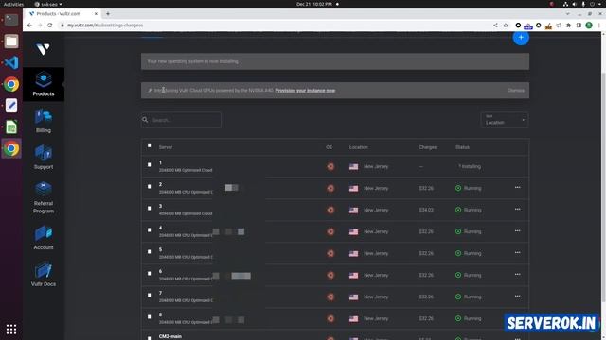This screenshot has height=340, width=606.
Task: Open the Support section in sidebar
Action: coord(44,158)
